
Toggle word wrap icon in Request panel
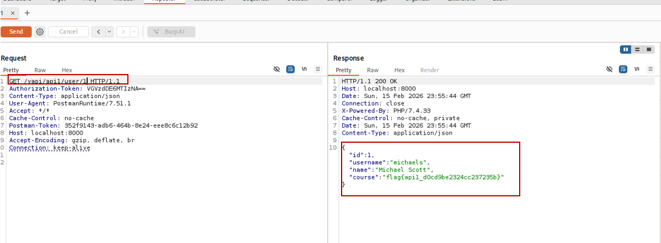point(290,69)
